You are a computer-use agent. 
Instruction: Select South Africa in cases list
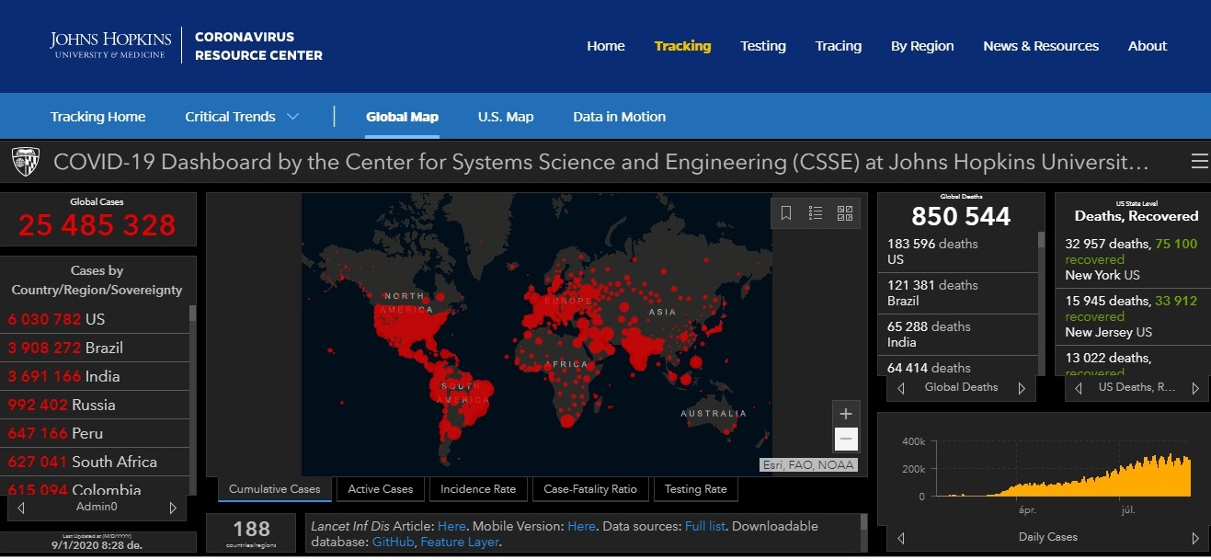tap(96, 462)
